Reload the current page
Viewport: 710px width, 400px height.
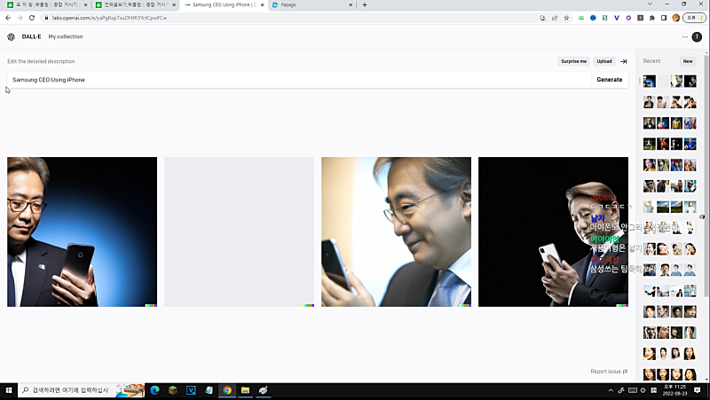pyautogui.click(x=32, y=18)
